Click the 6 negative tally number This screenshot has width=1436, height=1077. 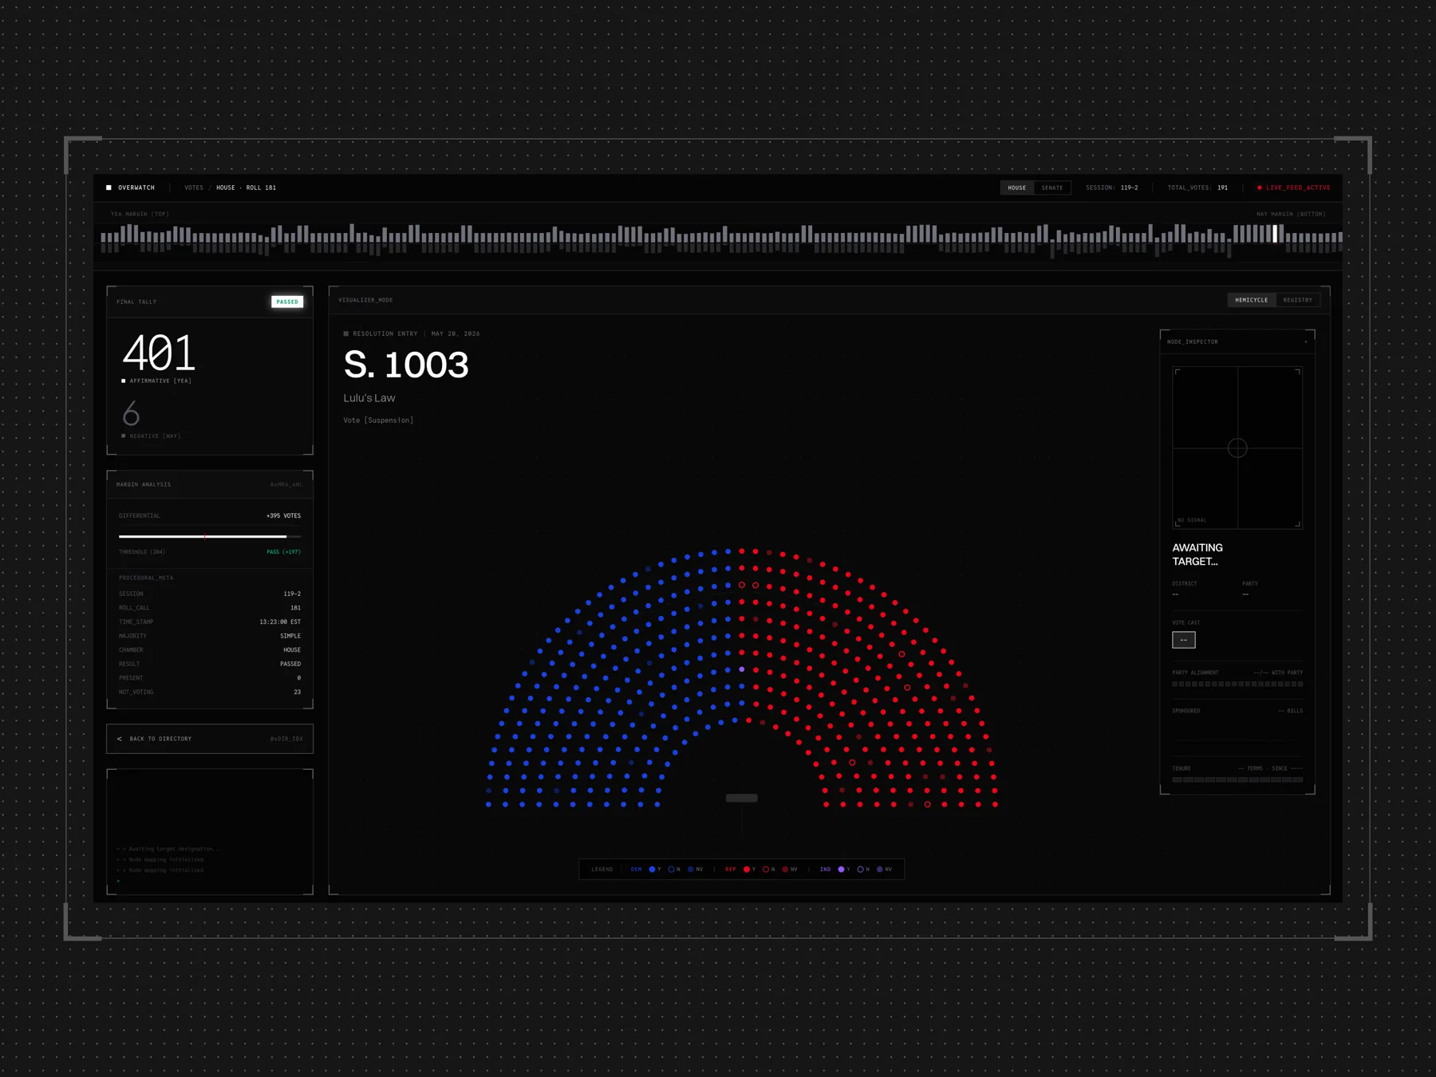tap(131, 413)
